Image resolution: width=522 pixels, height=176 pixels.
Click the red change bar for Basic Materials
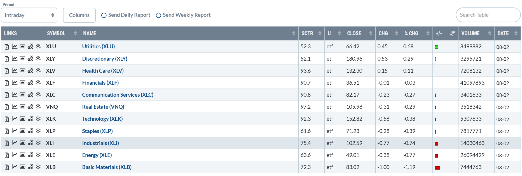[437, 168]
